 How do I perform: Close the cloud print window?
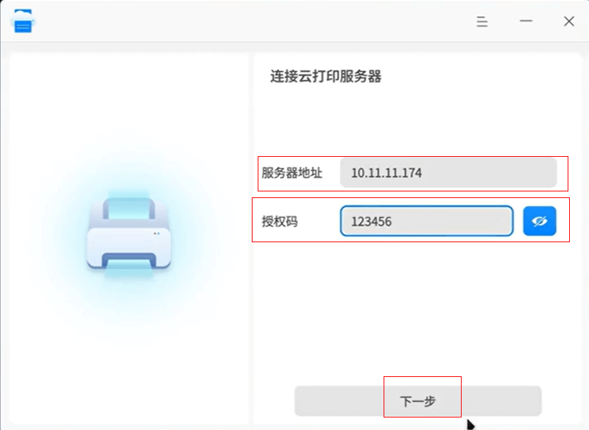click(569, 21)
